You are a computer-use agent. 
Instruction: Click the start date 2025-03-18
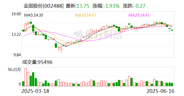click(35, 91)
